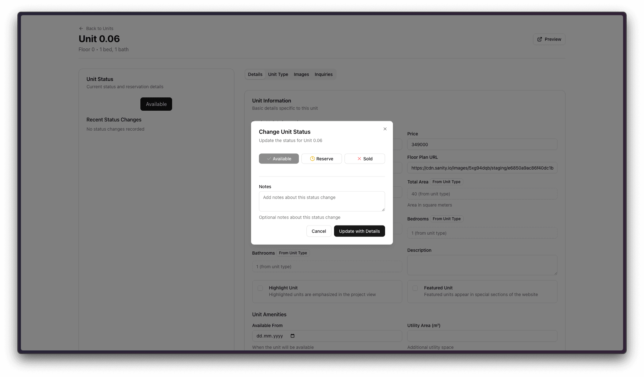Select the Details tab
644x377 pixels.
(255, 74)
